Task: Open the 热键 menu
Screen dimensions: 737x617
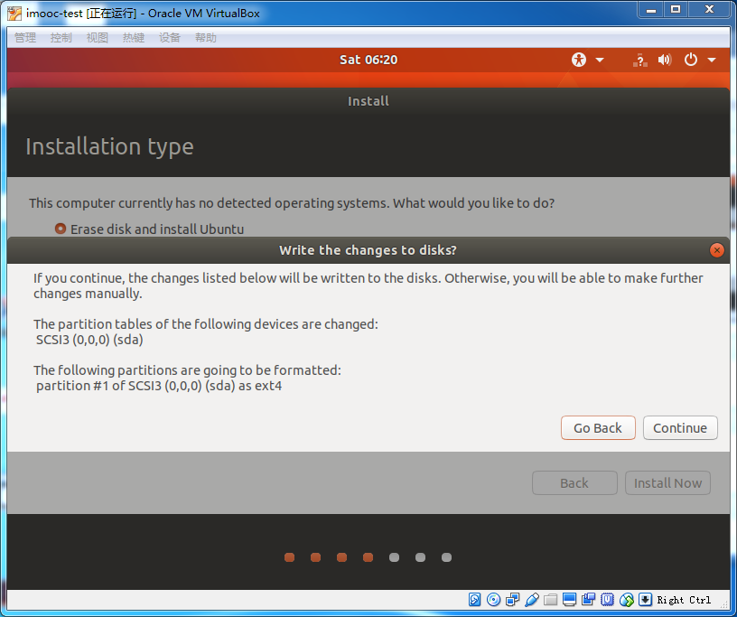Action: 134,38
